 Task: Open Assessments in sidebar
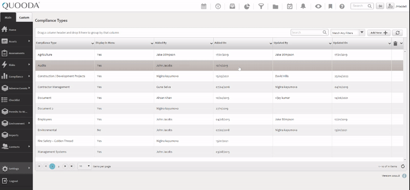tap(16, 53)
